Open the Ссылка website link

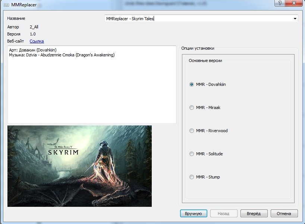tap(37, 41)
